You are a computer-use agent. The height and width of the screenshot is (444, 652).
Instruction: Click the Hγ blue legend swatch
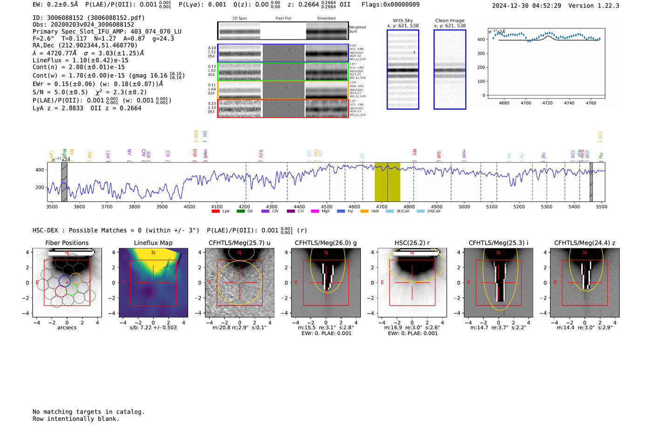[x=341, y=212]
